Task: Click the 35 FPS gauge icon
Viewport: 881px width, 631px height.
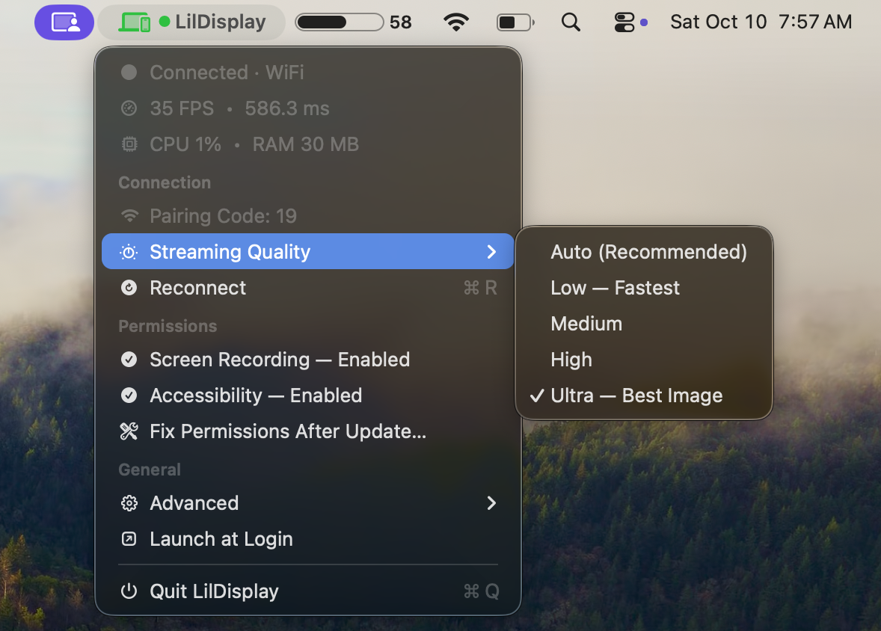Action: (x=129, y=108)
